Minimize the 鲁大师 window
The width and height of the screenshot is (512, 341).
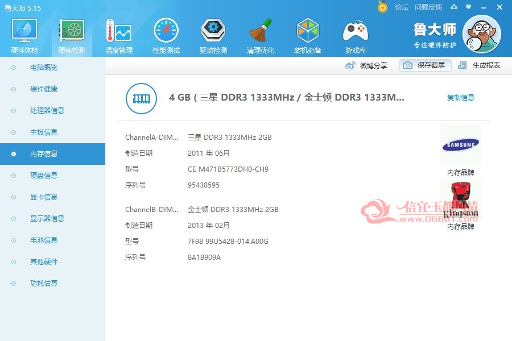(484, 7)
